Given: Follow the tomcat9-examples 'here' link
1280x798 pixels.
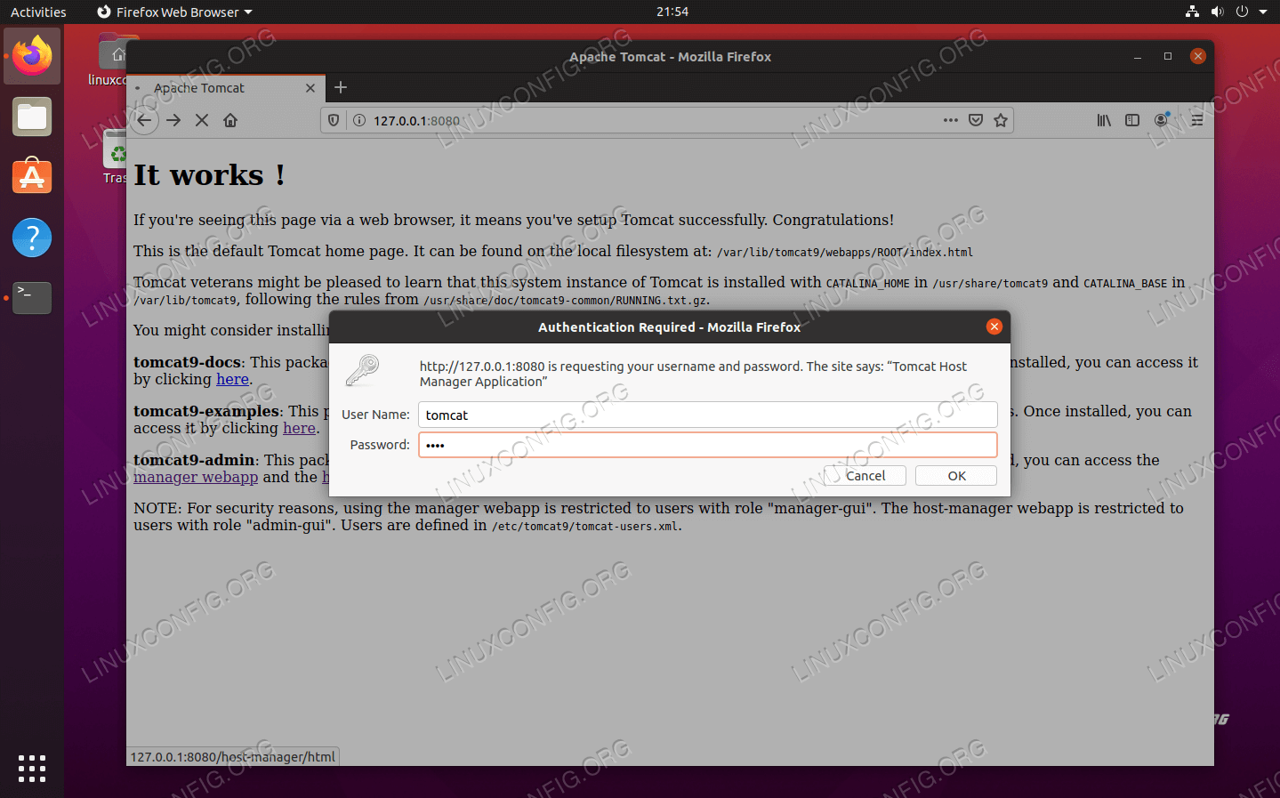Looking at the screenshot, I should click(x=300, y=428).
